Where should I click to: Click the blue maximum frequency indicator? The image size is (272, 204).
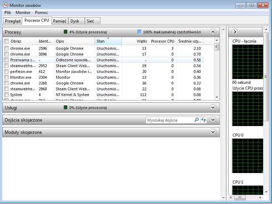tap(139, 32)
